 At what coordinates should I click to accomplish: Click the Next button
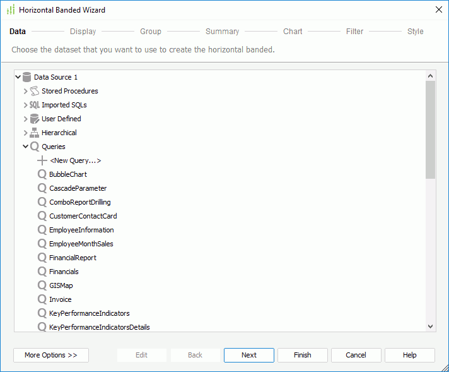pyautogui.click(x=249, y=355)
